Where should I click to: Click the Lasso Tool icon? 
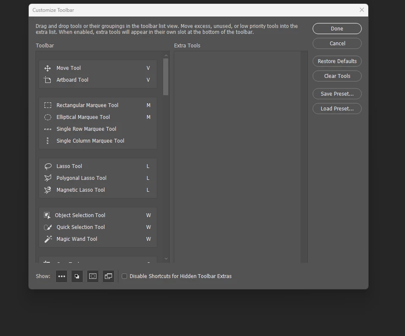(48, 166)
